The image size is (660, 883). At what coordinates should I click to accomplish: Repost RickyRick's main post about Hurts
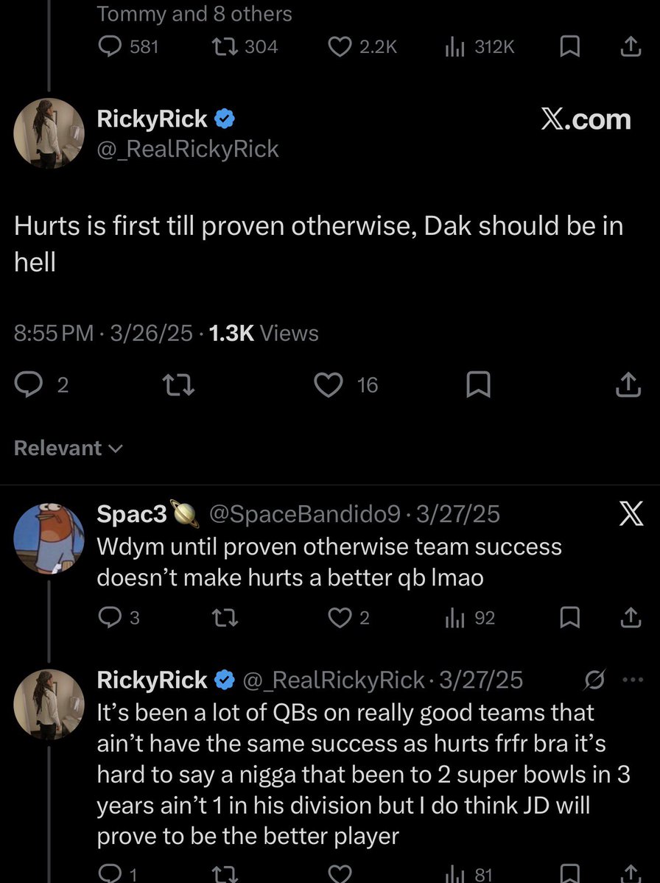(x=178, y=385)
